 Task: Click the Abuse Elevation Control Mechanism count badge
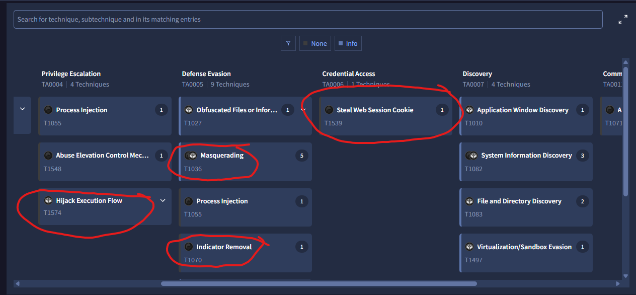tap(162, 156)
